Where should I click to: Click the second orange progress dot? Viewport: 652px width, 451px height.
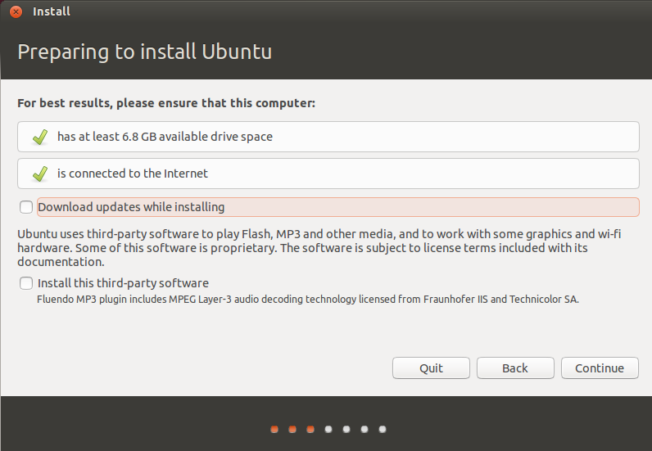[292, 428]
